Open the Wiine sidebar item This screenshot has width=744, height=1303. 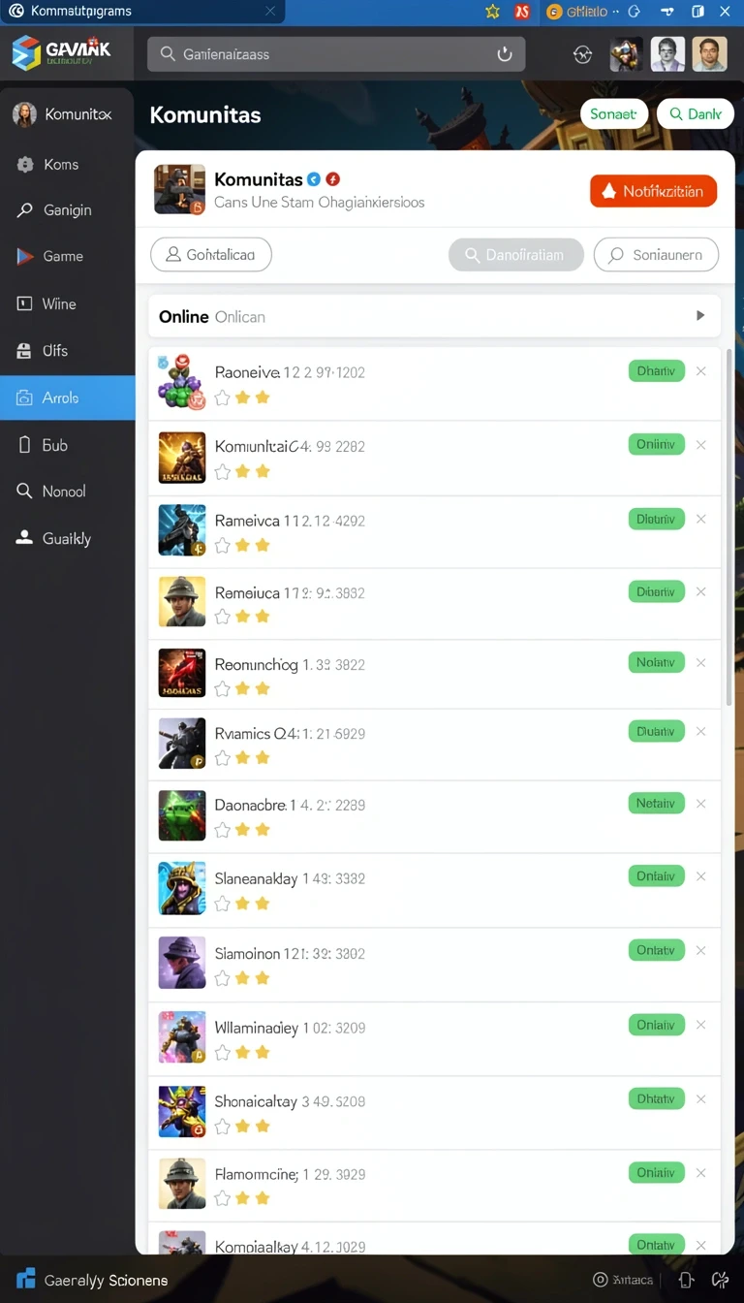point(67,304)
